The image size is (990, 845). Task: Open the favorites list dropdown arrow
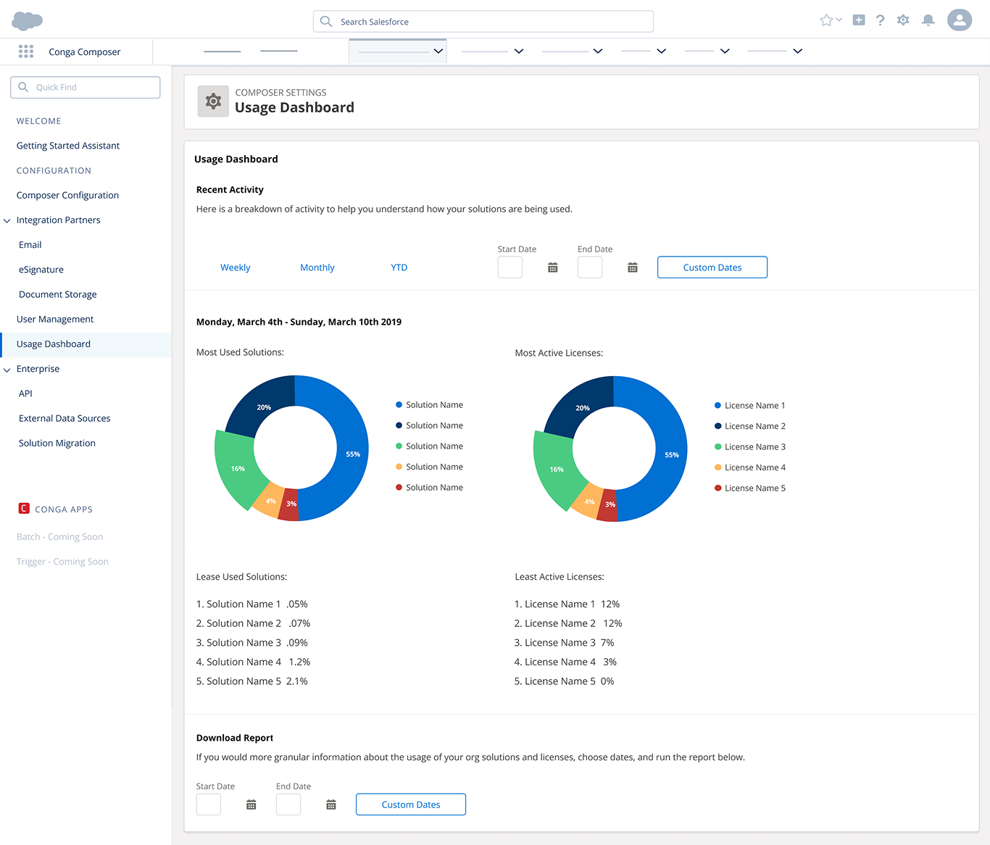point(839,20)
